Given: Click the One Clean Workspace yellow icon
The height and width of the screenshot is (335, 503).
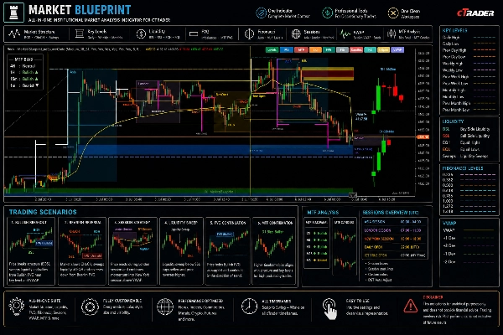Looking at the screenshot, I should 393,13.
